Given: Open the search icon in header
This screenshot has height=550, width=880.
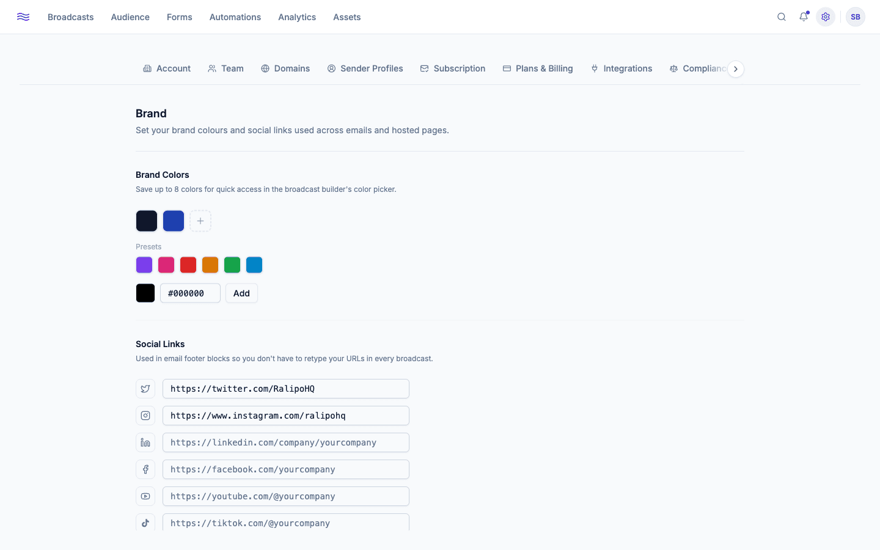Looking at the screenshot, I should click(x=782, y=17).
